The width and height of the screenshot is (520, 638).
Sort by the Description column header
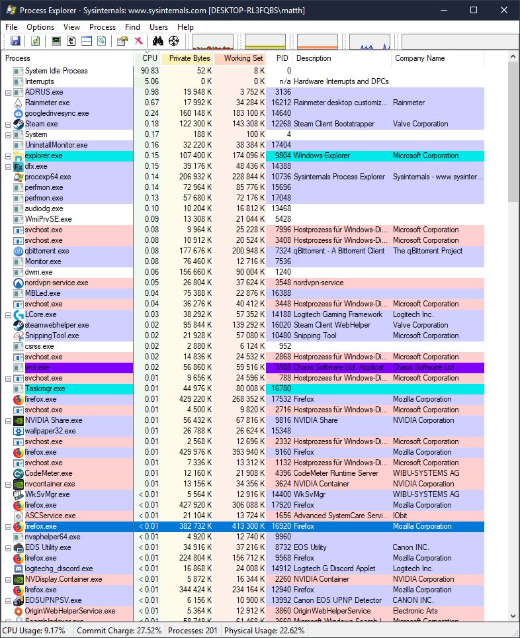tap(342, 58)
